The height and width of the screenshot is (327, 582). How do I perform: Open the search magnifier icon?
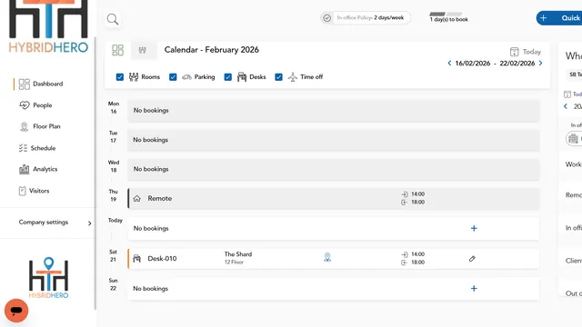click(x=113, y=19)
